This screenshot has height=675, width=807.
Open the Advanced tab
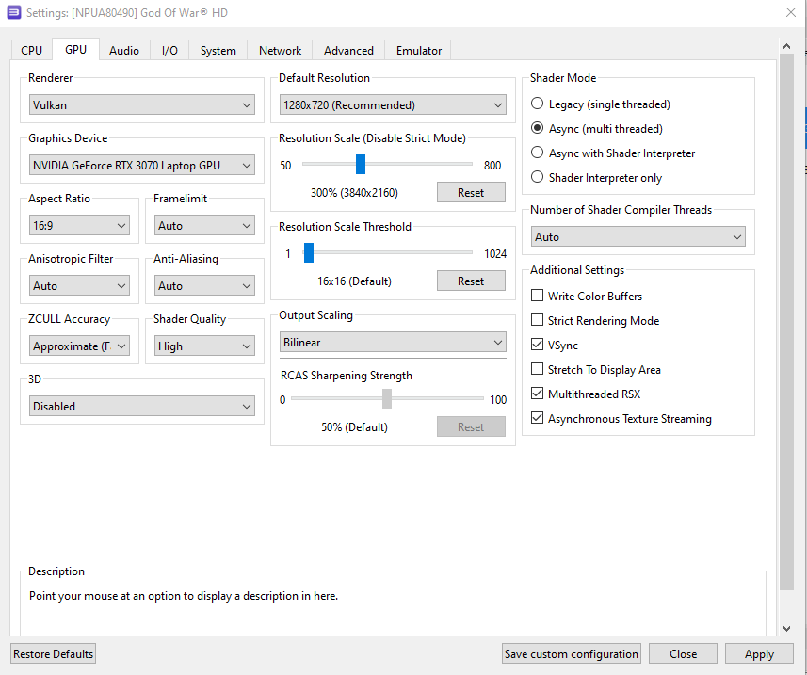[x=348, y=51]
